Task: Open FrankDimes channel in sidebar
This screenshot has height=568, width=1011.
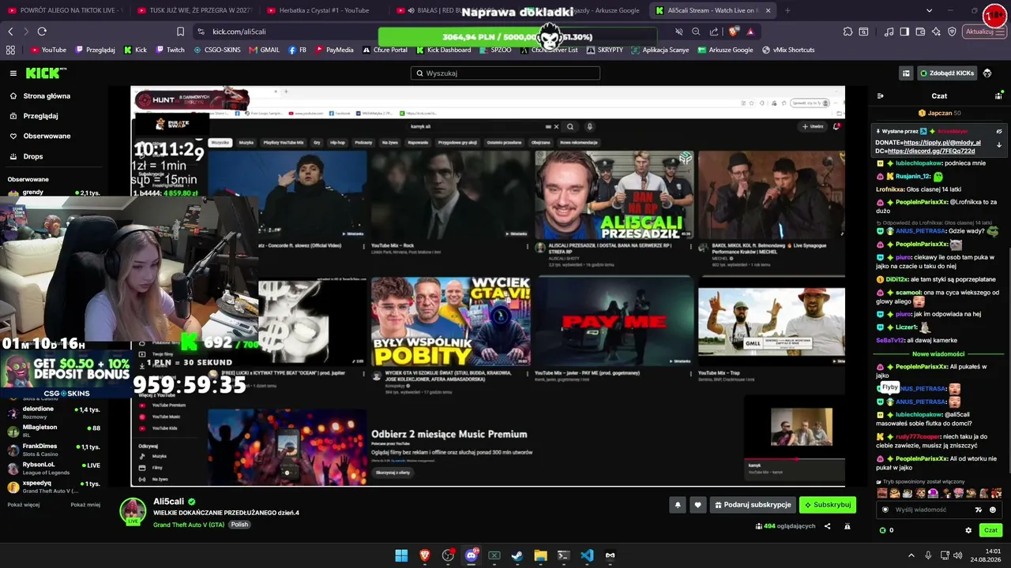Action: [54, 450]
